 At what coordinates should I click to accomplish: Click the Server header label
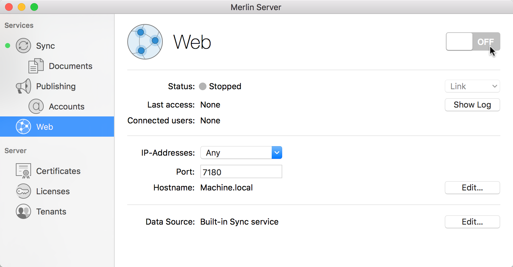click(16, 151)
